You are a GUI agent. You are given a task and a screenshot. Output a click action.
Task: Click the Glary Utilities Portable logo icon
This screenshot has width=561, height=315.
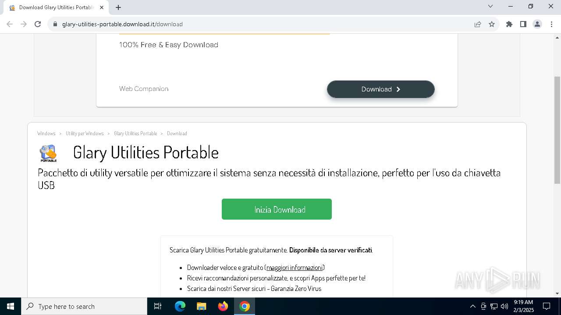(x=48, y=153)
